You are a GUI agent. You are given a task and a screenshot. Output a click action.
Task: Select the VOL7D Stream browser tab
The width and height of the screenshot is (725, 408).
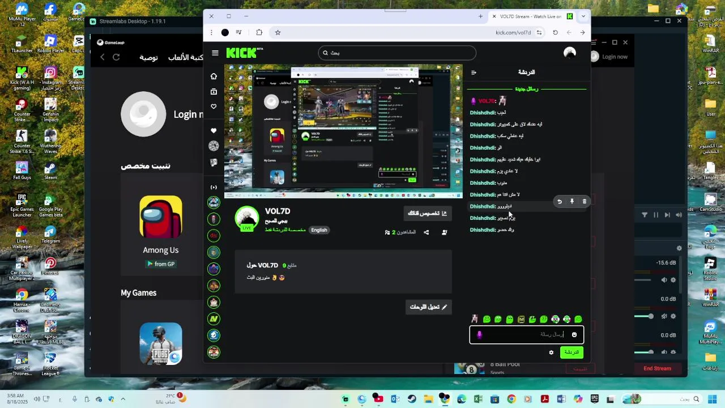[x=532, y=16]
